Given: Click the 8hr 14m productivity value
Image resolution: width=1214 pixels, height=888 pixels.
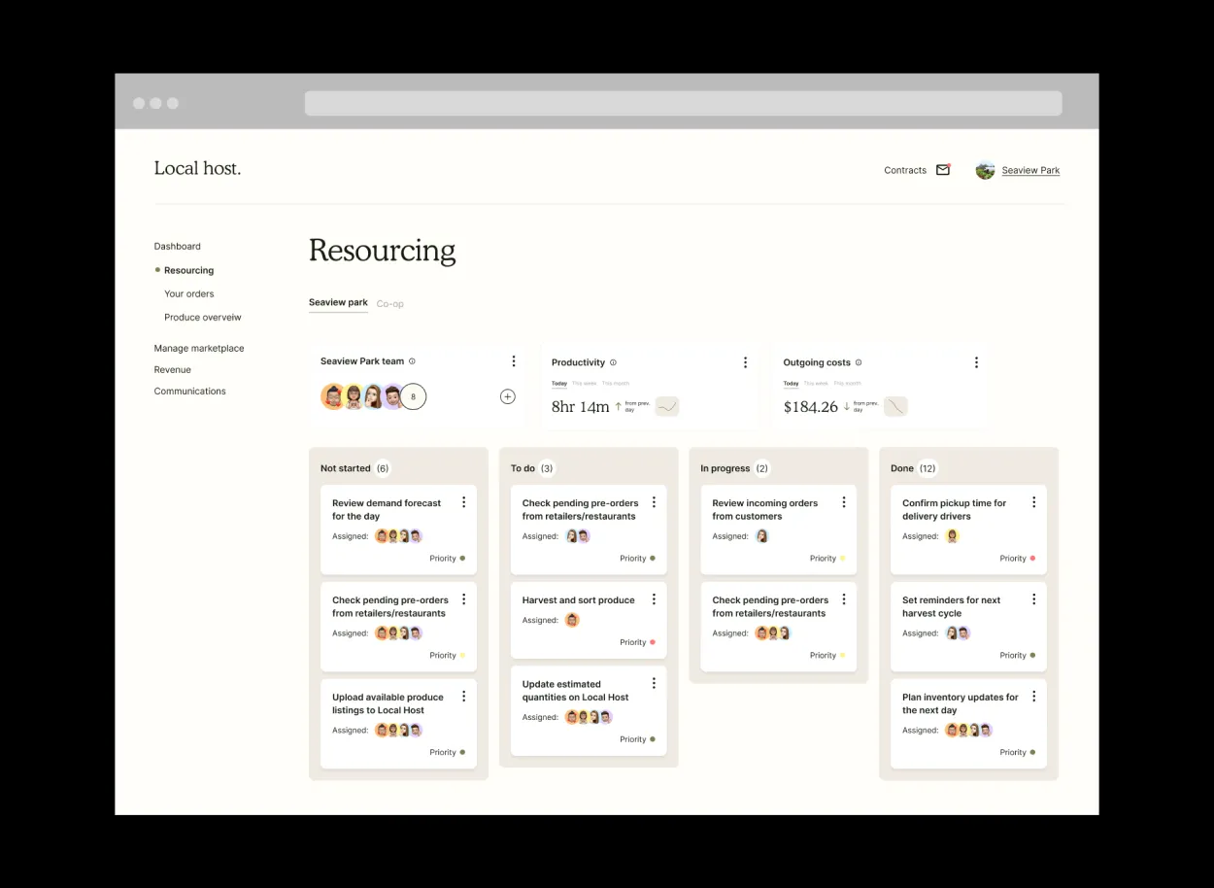Looking at the screenshot, I should 581,407.
